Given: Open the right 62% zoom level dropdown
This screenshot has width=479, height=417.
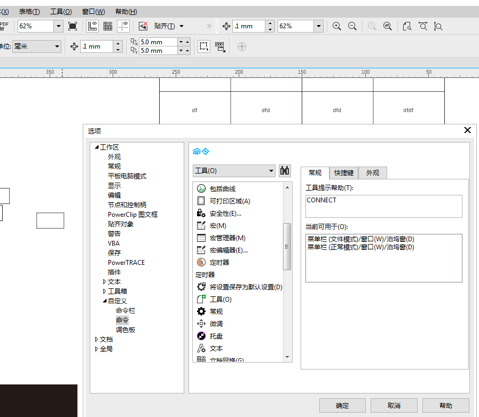Looking at the screenshot, I should point(319,26).
